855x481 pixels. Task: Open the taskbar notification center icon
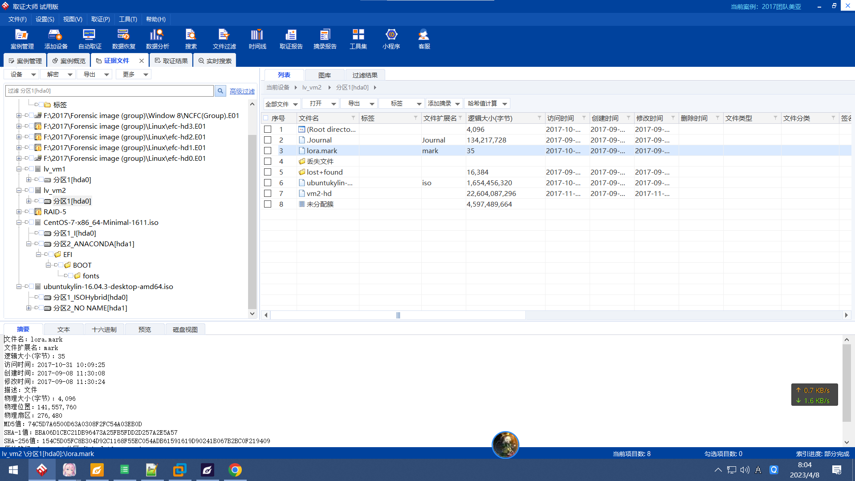pos(836,470)
